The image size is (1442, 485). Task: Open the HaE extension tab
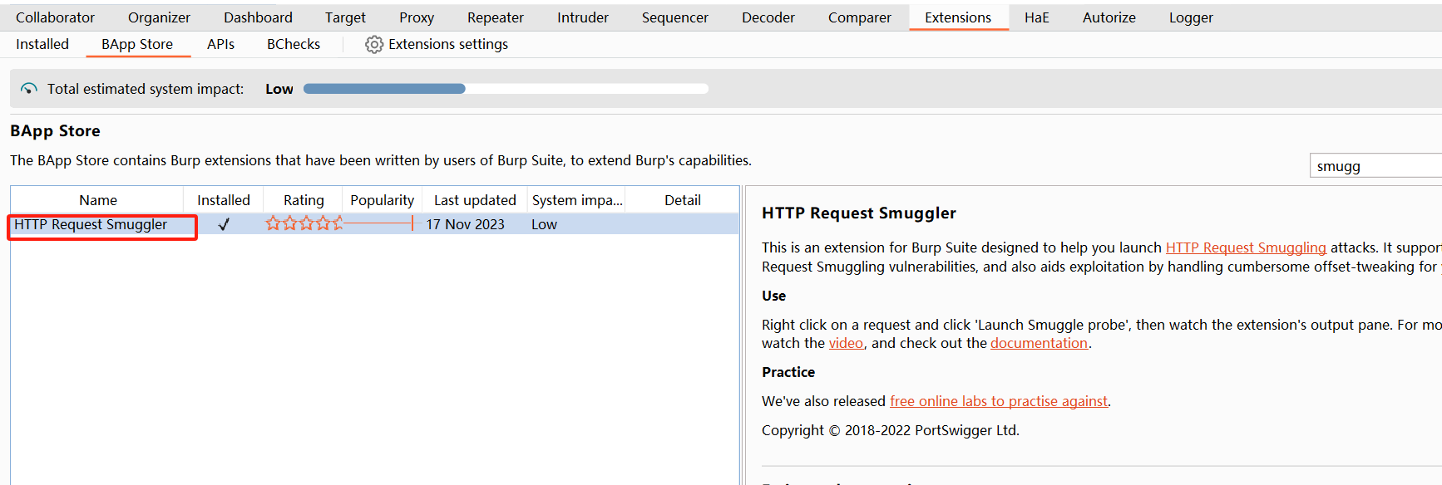coord(1037,17)
